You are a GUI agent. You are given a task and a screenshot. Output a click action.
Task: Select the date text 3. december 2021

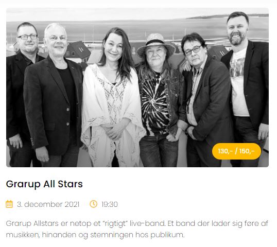[48, 204]
